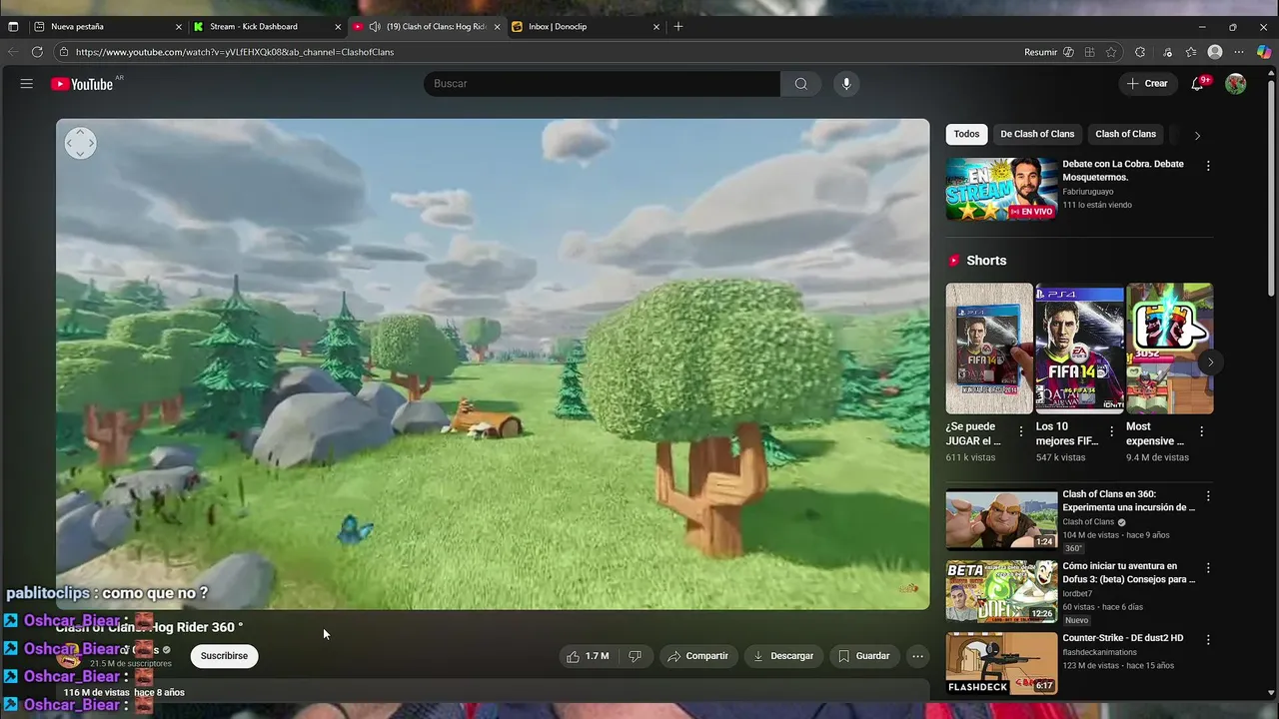This screenshot has height=719, width=1279.
Task: Open YouTube notifications bell
Action: pyautogui.click(x=1197, y=84)
